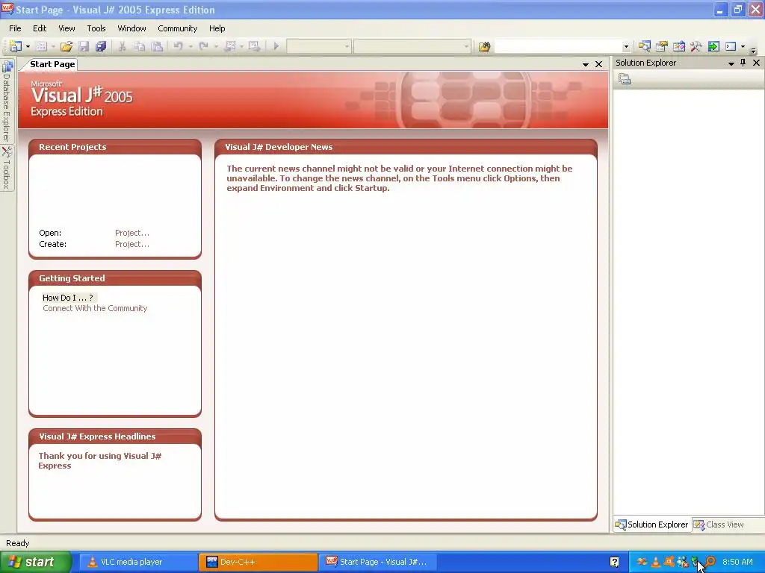This screenshot has width=765, height=573.
Task: Click the Redo arrow icon
Action: 204,46
